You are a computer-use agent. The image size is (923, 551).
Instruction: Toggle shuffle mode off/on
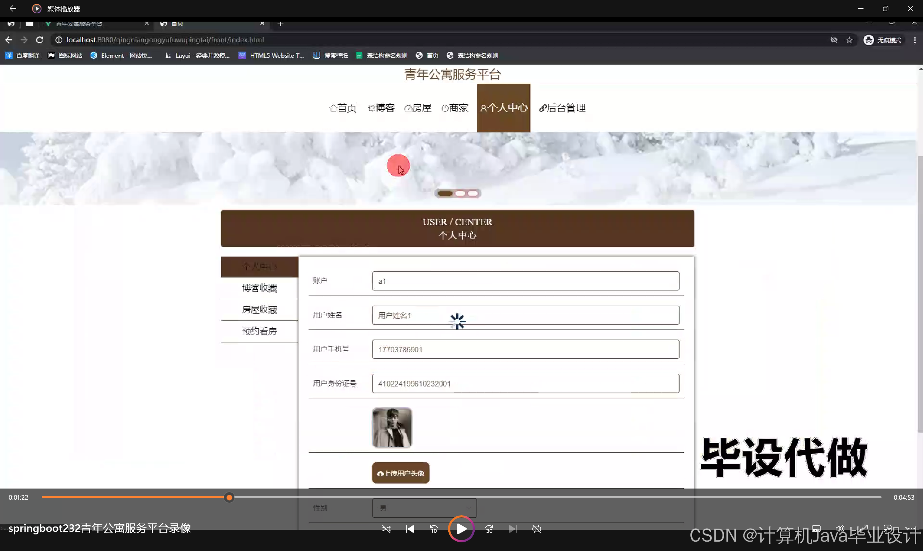click(386, 529)
